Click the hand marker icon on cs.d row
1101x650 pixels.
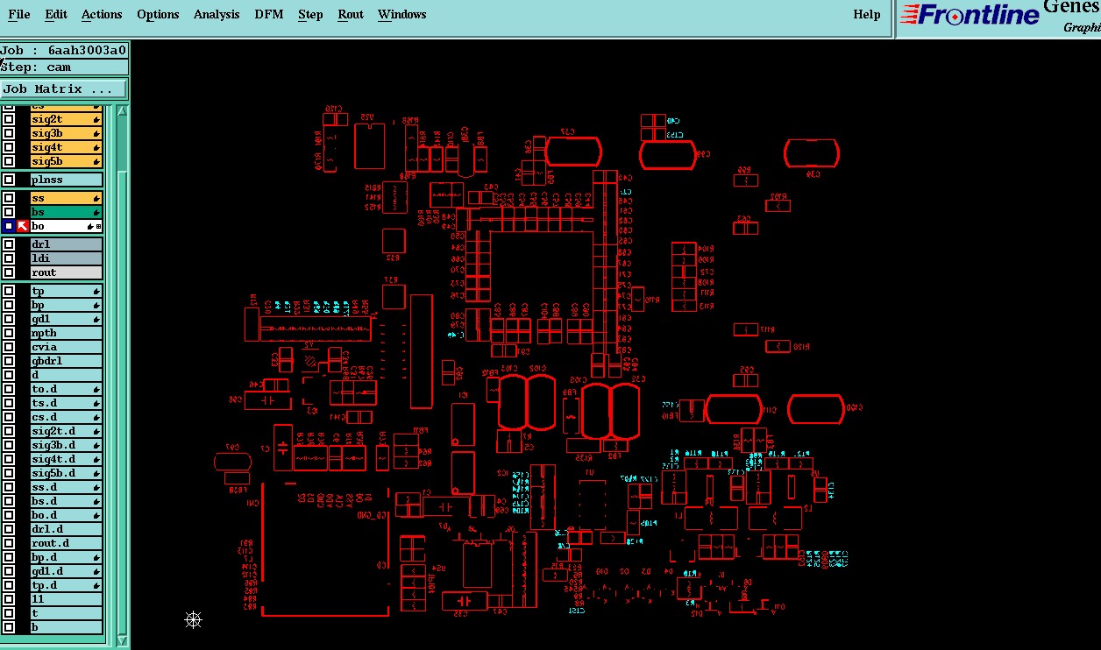click(96, 417)
